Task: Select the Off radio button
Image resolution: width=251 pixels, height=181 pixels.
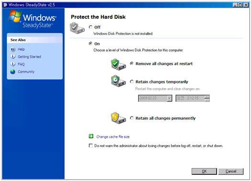Action: pyautogui.click(x=91, y=27)
